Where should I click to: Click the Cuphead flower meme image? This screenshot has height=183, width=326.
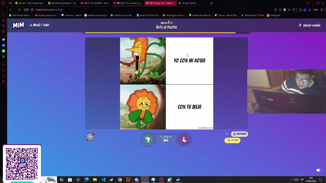(167, 83)
